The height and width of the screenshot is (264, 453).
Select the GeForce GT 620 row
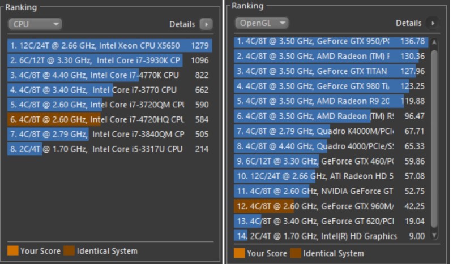(x=331, y=221)
